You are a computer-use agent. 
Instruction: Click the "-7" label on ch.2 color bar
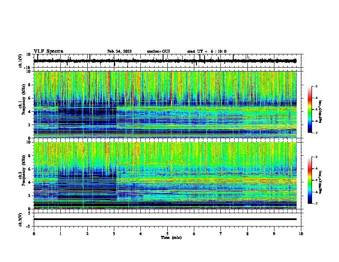pos(315,203)
